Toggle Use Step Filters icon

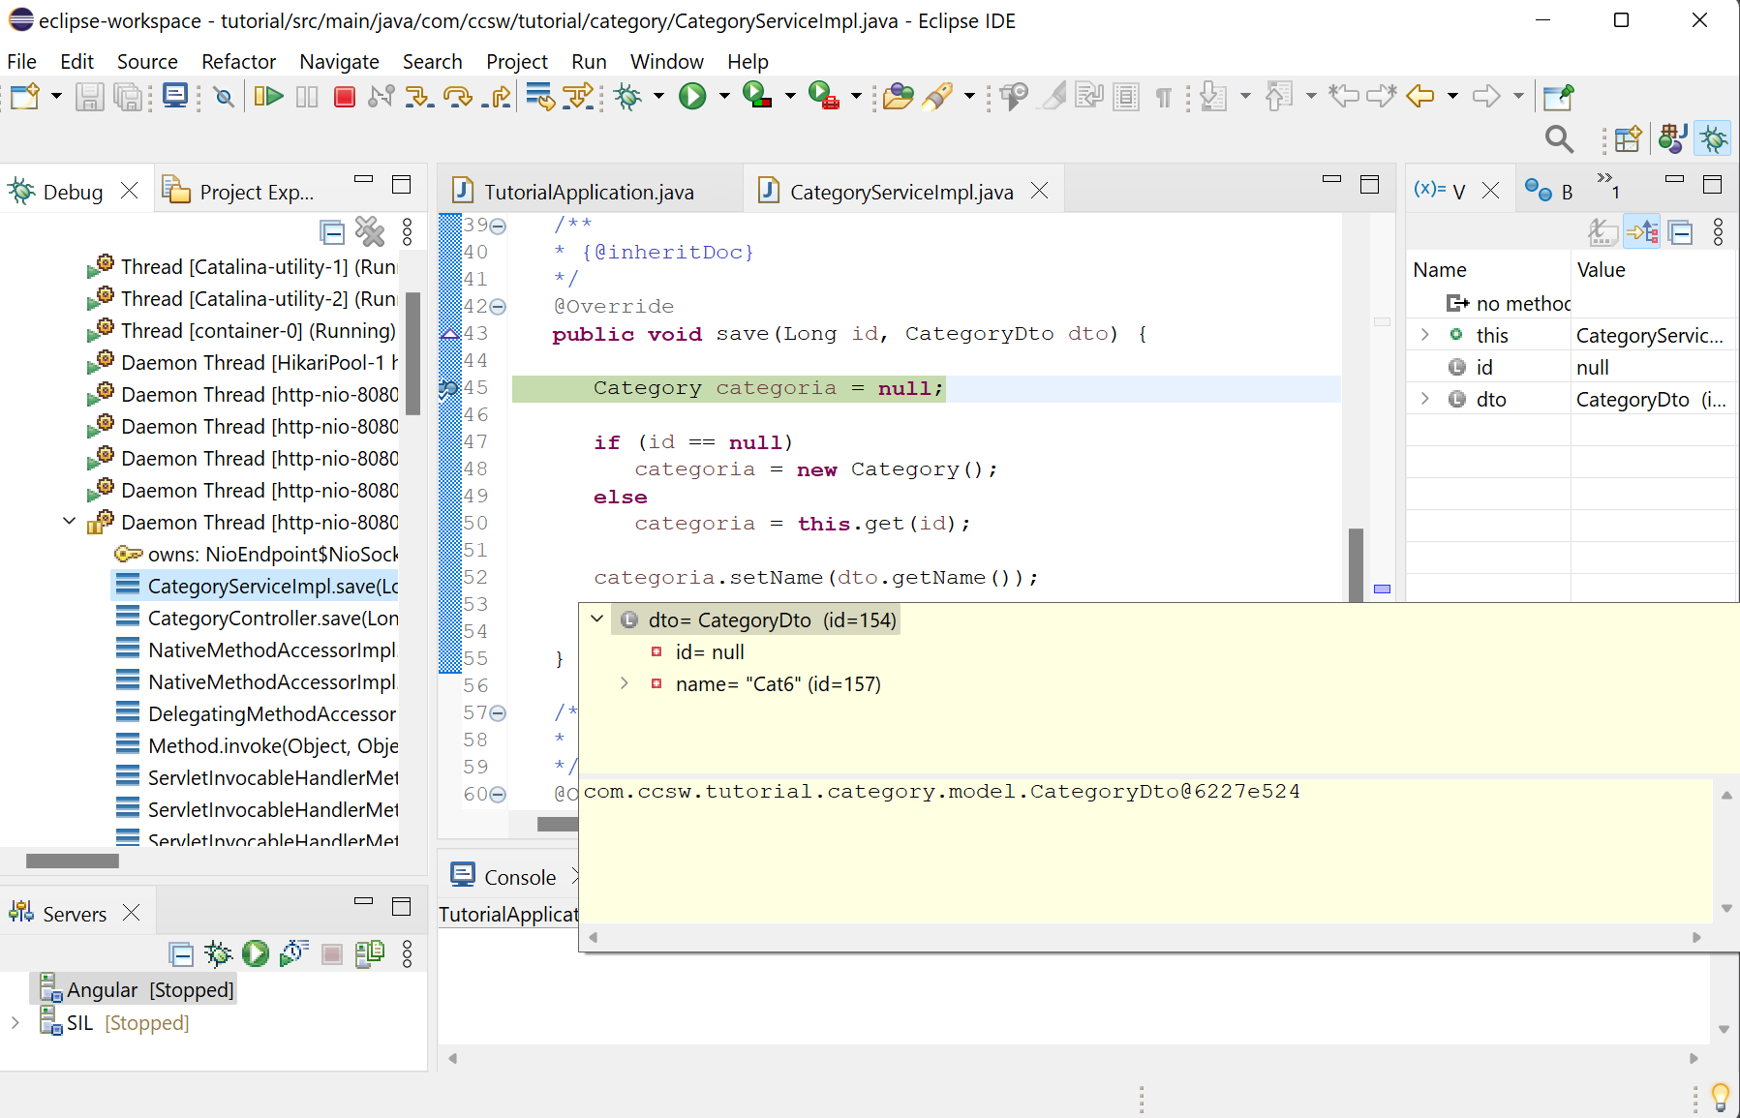point(578,96)
